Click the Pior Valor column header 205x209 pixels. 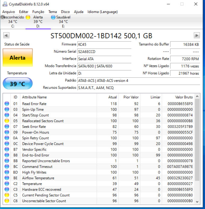click(129, 97)
